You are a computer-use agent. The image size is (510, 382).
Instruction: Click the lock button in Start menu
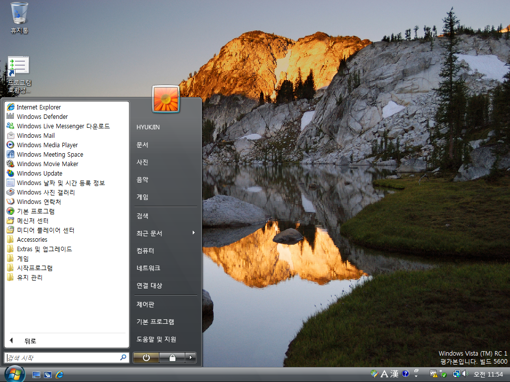click(x=172, y=358)
